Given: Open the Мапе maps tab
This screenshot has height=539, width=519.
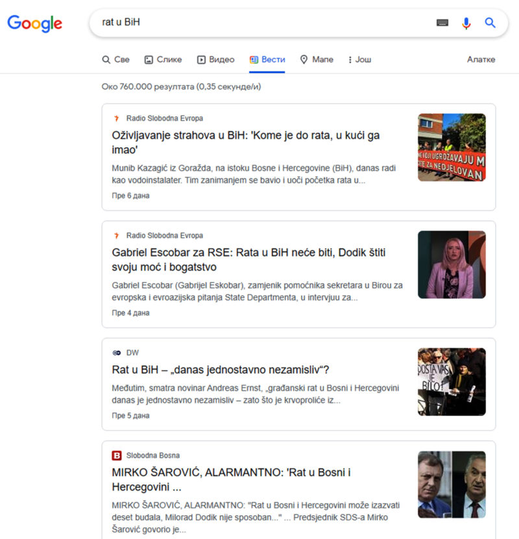Looking at the screenshot, I should tap(317, 60).
